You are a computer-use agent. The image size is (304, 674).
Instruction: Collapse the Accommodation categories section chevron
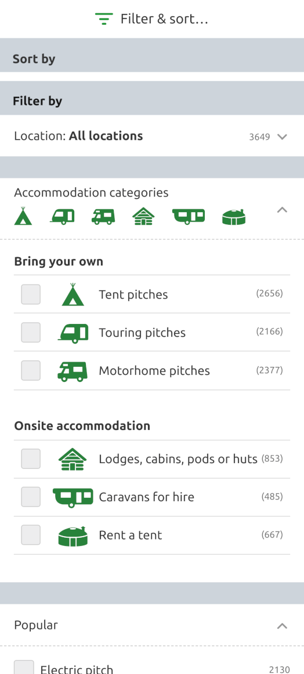[282, 210]
